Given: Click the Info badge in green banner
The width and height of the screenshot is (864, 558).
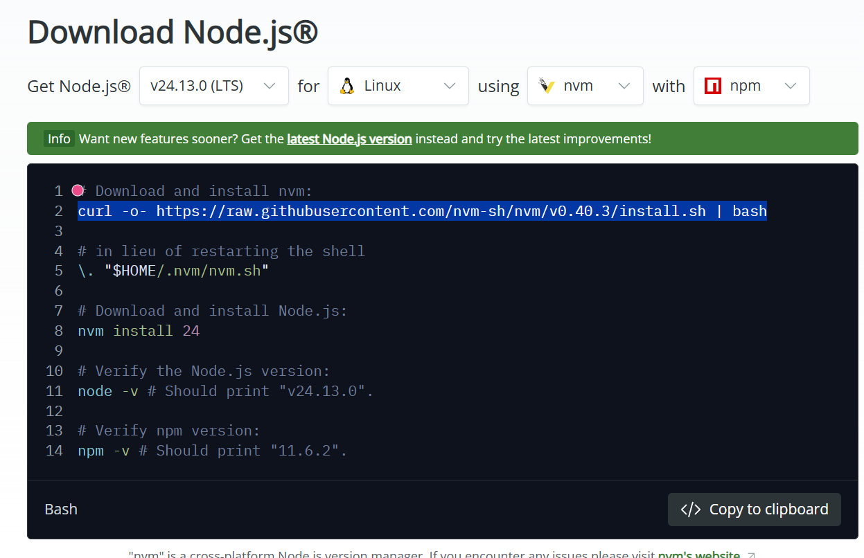Looking at the screenshot, I should point(59,138).
